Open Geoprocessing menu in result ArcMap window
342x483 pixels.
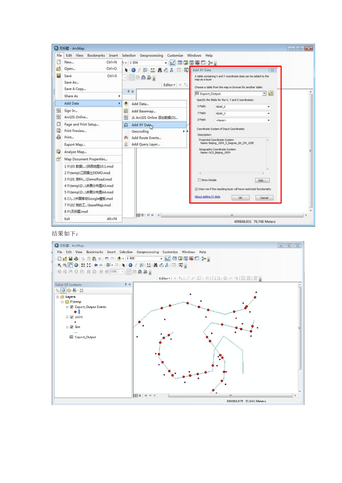coord(148,252)
